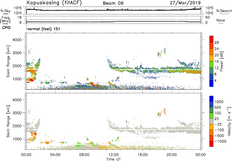The image size is (232, 161).
Task: Click the 18 tick on frequency axis
Action: (19, 17)
